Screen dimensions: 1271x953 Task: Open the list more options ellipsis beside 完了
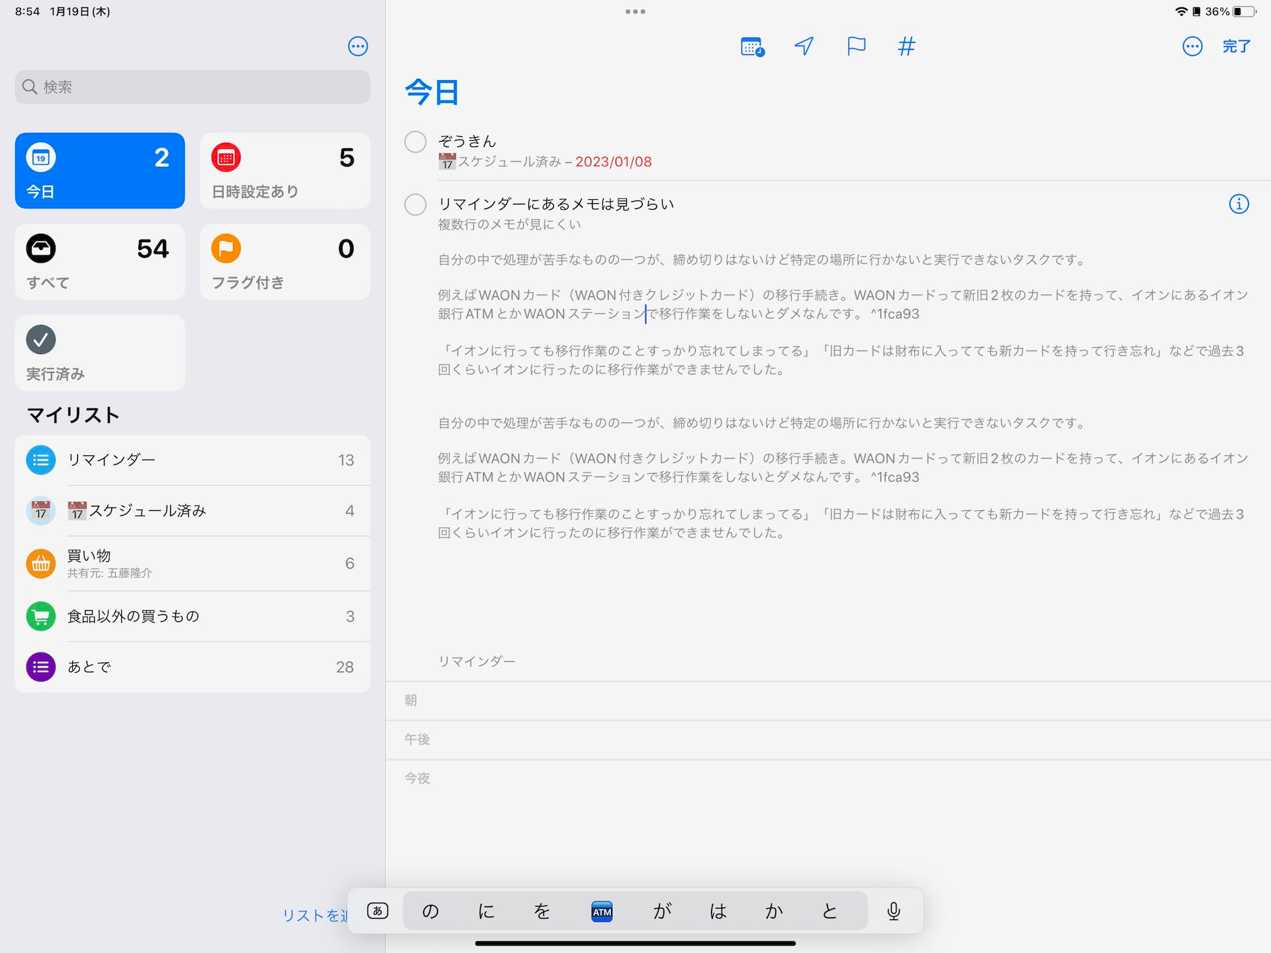click(1192, 46)
